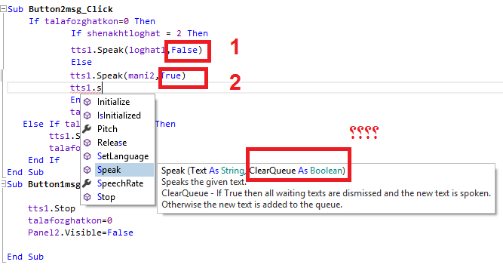This screenshot has width=503, height=274.
Task: Collapse the Button1msg sub region
Action: pyautogui.click(x=3, y=184)
